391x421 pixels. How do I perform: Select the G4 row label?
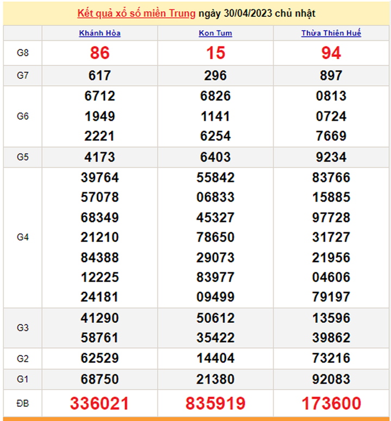click(22, 237)
